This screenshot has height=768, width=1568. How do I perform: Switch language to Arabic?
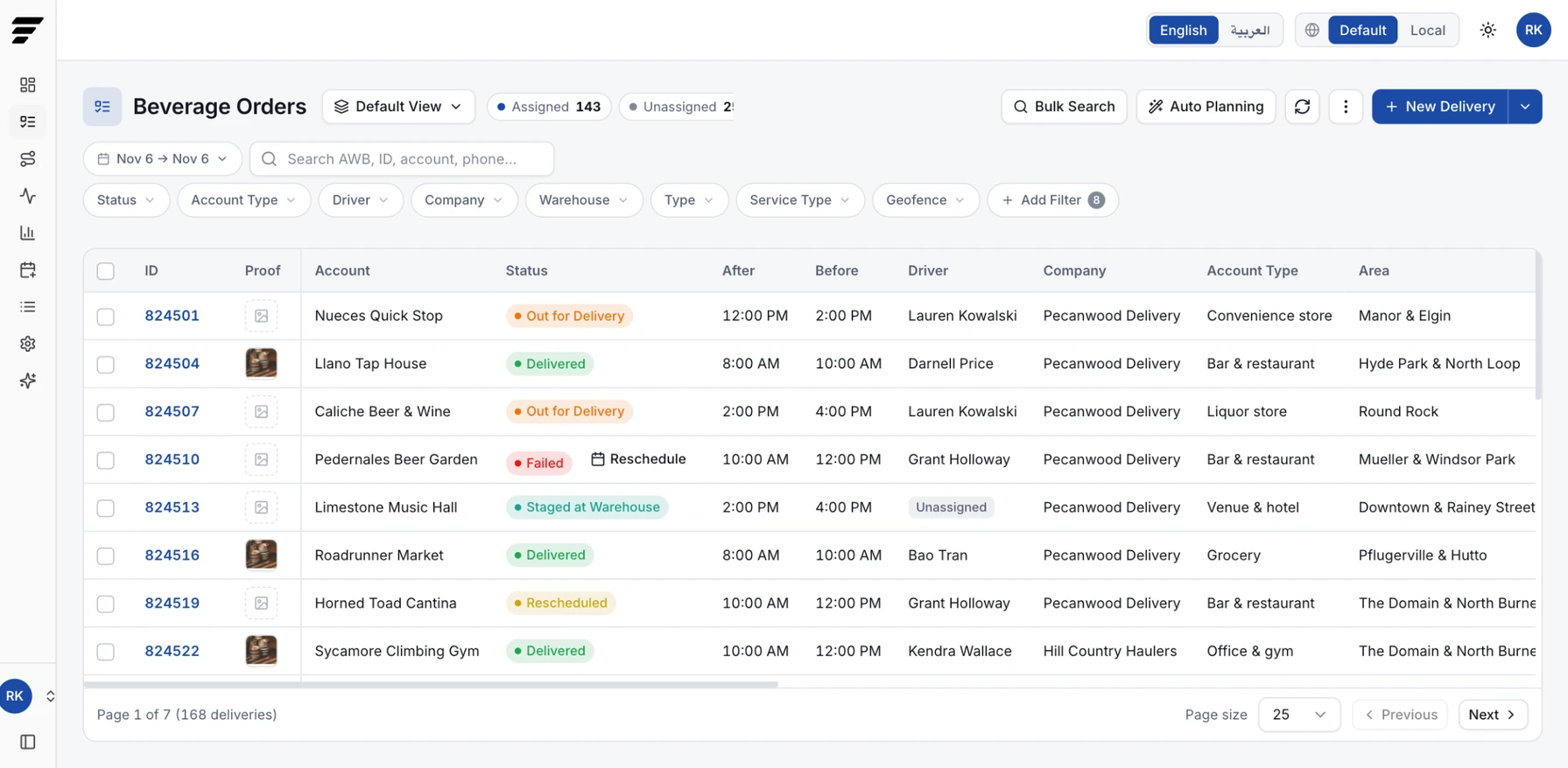tap(1249, 30)
